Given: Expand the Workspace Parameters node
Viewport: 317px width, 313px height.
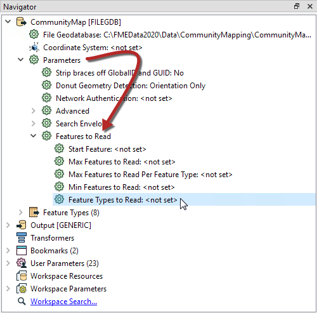Looking at the screenshot, I should pos(8,289).
